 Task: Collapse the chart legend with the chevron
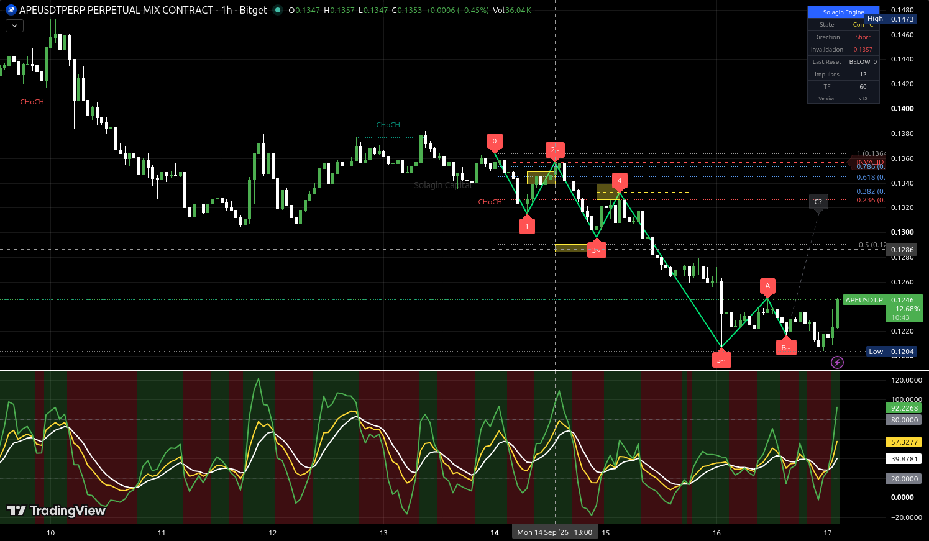point(14,26)
